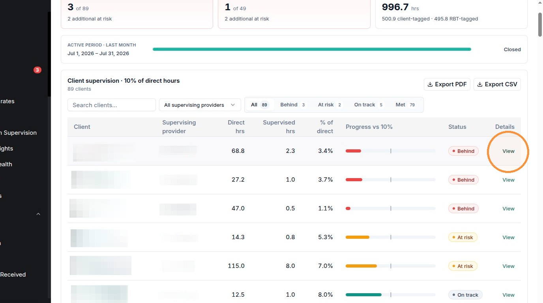Screen dimensions: 543x303
Task: Click the 89 clients count under the heading
Action: coord(79,89)
